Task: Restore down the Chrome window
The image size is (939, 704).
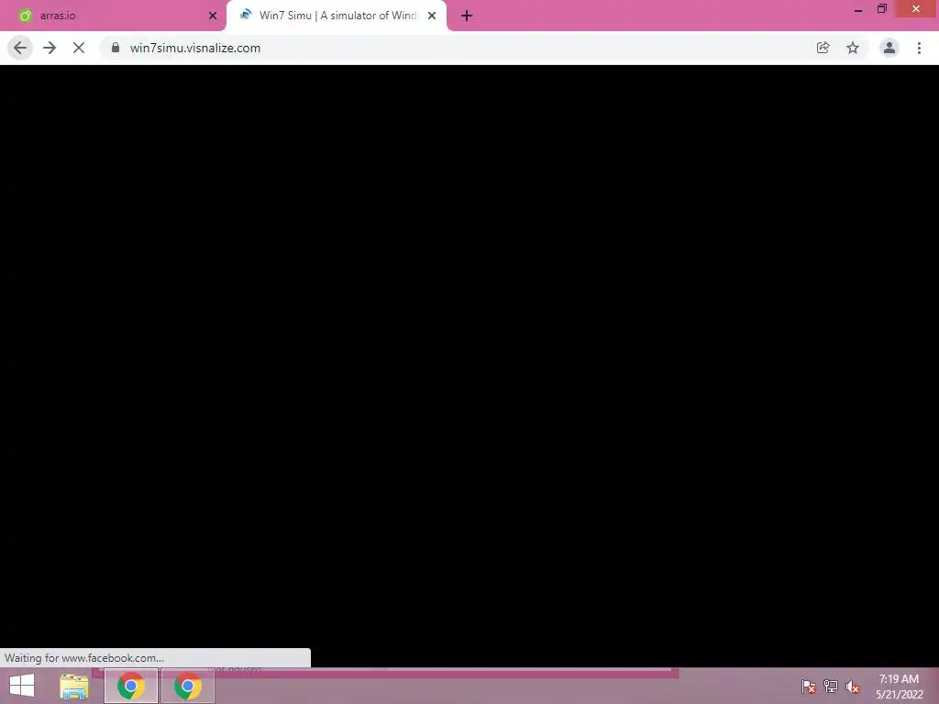Action: click(x=882, y=9)
